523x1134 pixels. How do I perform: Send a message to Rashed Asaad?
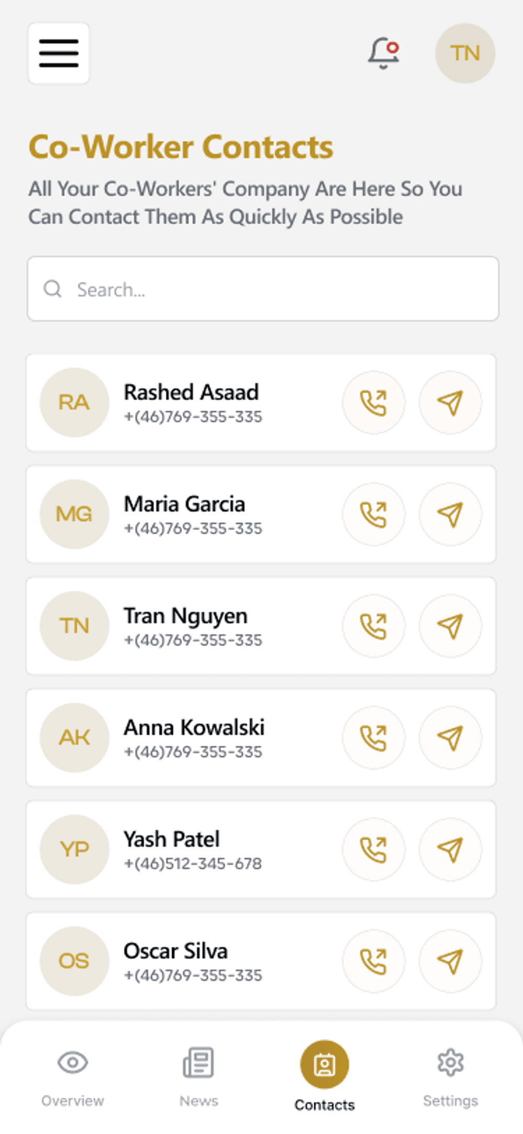[450, 403]
